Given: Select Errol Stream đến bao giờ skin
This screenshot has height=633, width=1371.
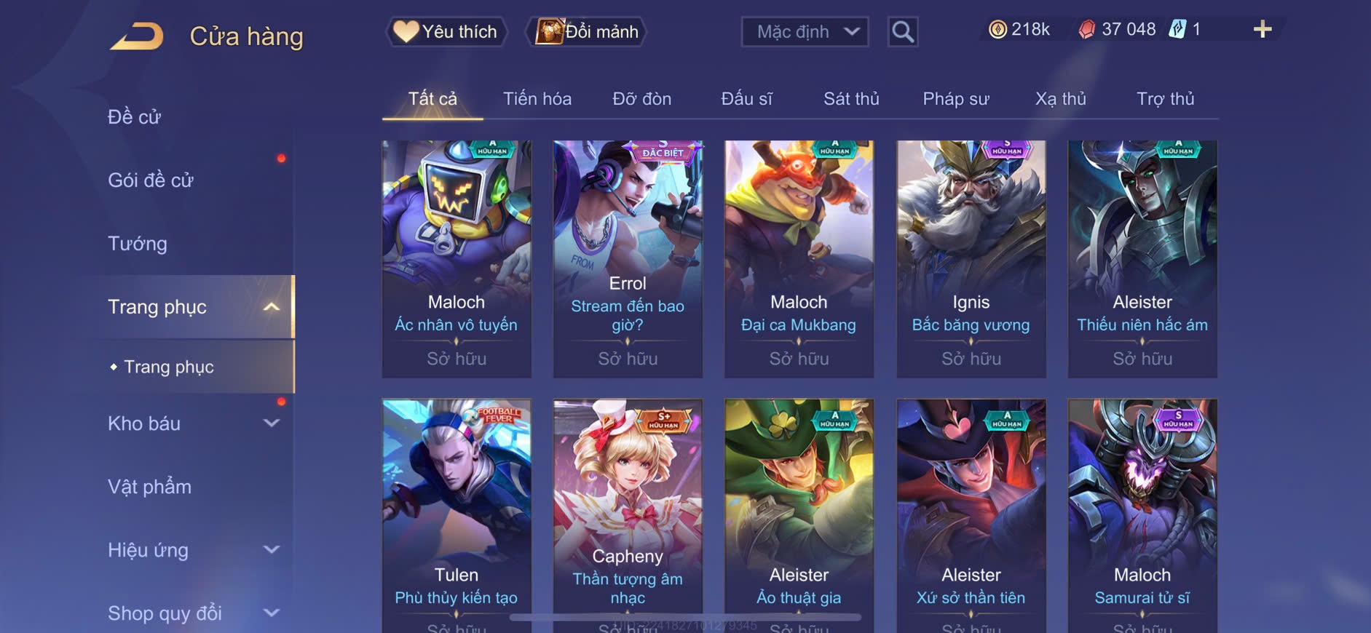Looking at the screenshot, I should point(628,259).
